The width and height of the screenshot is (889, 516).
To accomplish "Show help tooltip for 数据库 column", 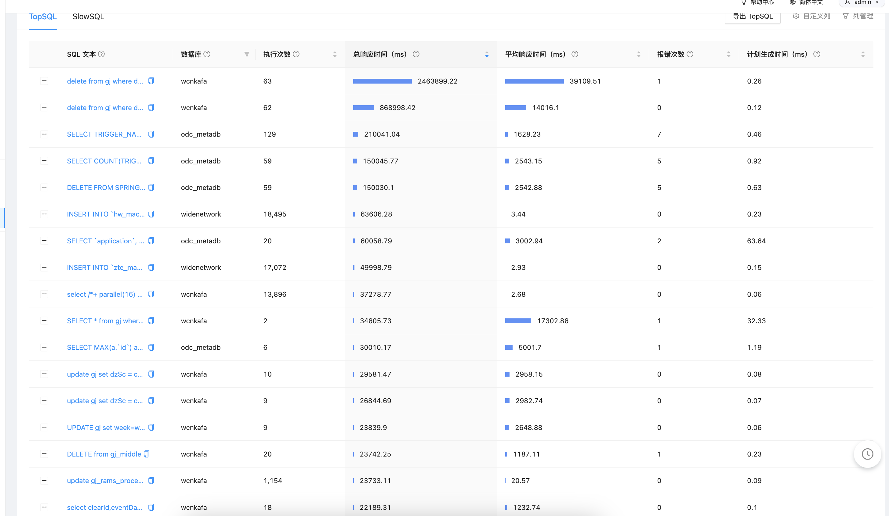I will click(x=207, y=54).
